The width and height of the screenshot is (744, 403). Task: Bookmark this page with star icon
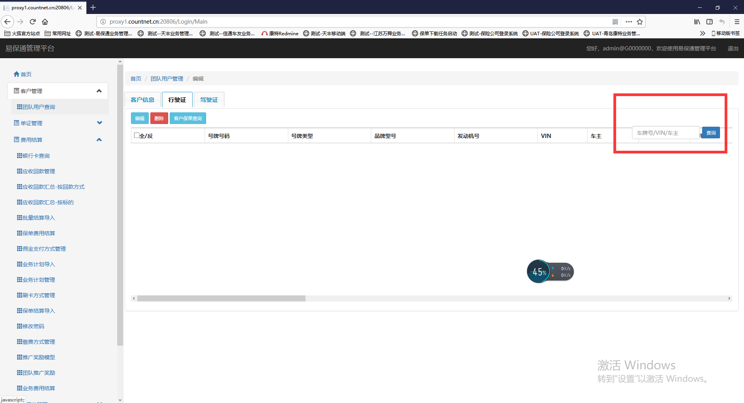(x=640, y=22)
